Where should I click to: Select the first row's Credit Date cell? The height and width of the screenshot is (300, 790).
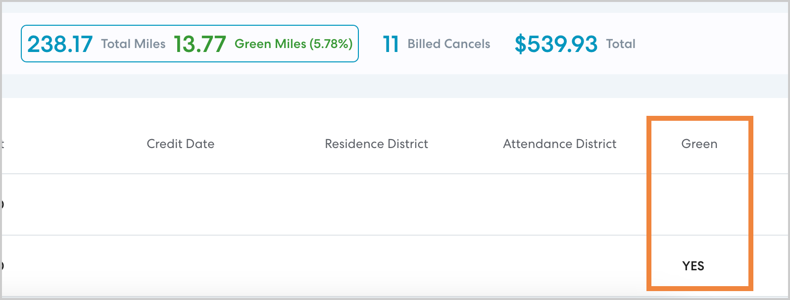coord(181,204)
